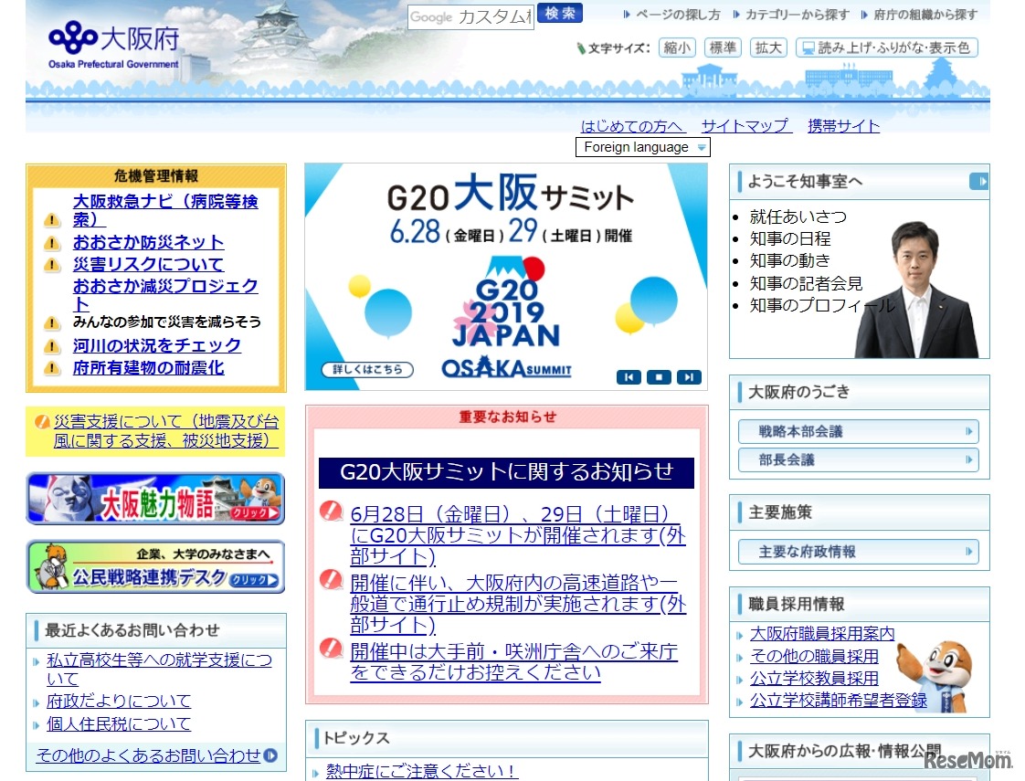The image size is (1025, 781).
Task: Open 知事のプロフィール in governor's office list
Action: (822, 305)
